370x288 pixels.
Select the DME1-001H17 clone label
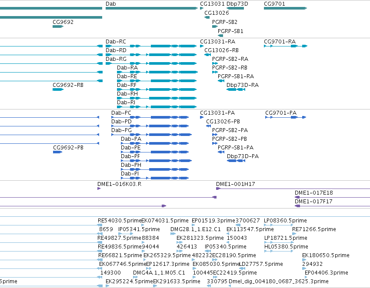coord(236,184)
